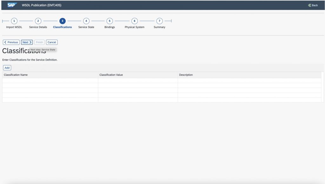
Task: Open the Service Details step label
Action: click(38, 27)
